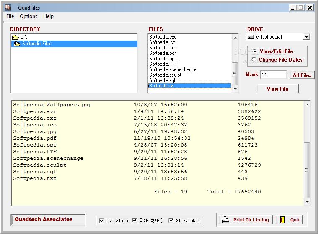Click the drive icon in the Drive combo box
The width and height of the screenshot is (318, 234).
point(251,37)
